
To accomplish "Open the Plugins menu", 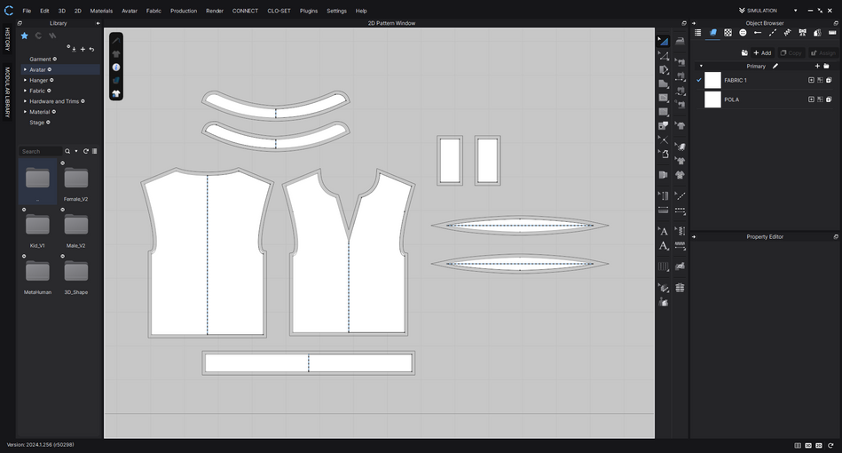I will point(309,11).
